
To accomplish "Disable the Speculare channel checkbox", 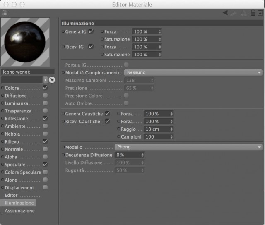I will pyautogui.click(x=45, y=164).
